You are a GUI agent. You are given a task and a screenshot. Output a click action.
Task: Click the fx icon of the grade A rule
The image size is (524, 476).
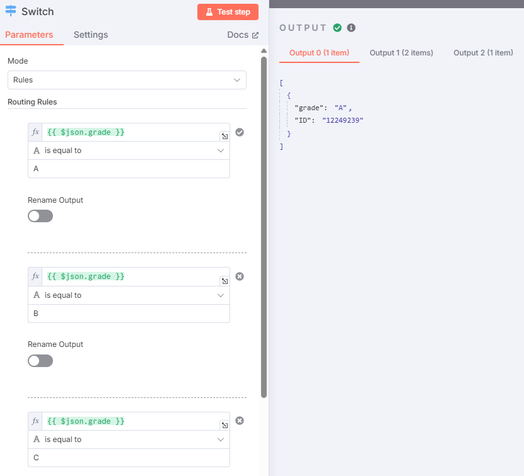click(x=35, y=132)
